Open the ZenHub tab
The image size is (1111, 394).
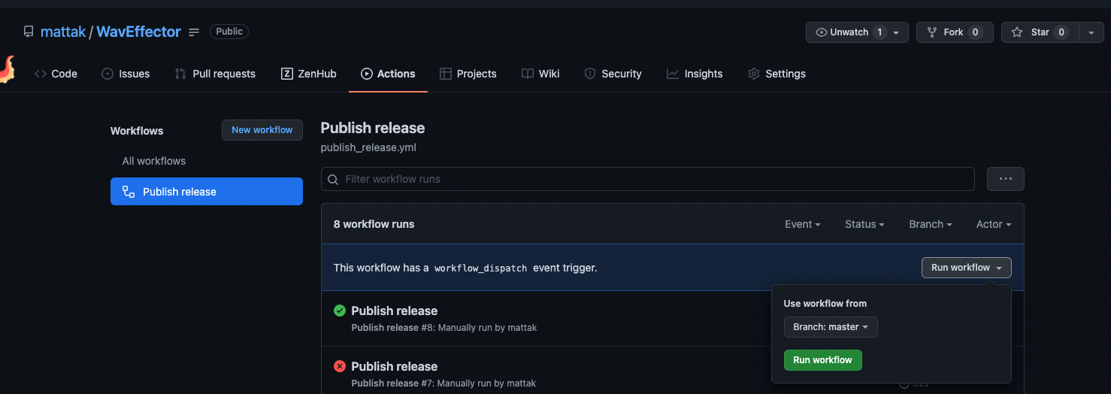pyautogui.click(x=309, y=74)
